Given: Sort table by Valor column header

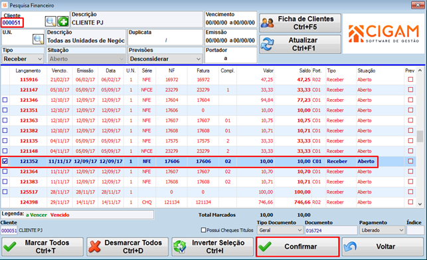Looking at the screenshot, I should click(x=268, y=70).
